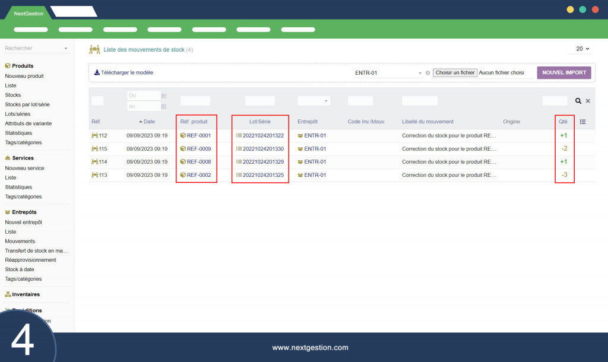Open Mouvements in the Entrepôts sidebar menu
Image resolution: width=608 pixels, height=362 pixels.
[20, 242]
